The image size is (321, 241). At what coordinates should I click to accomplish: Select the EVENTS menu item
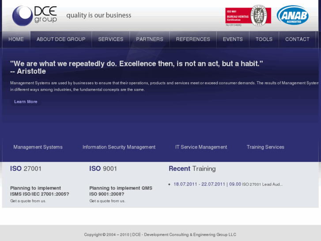[x=233, y=39]
